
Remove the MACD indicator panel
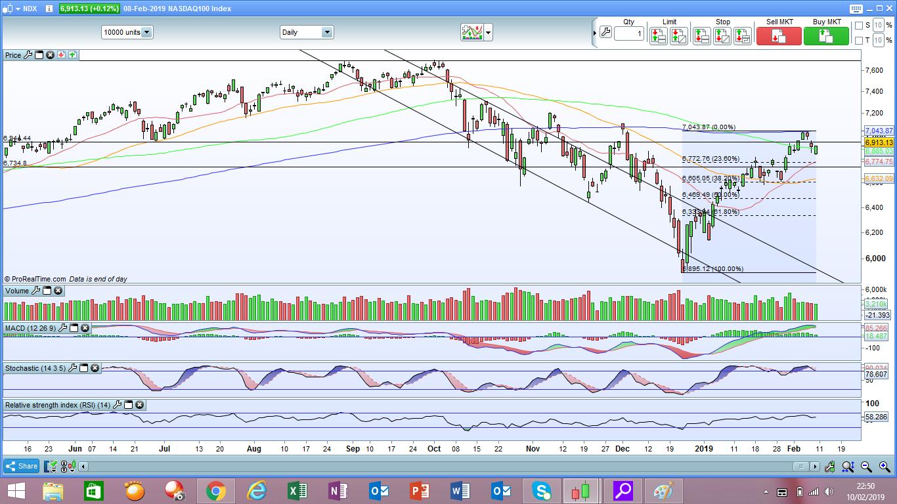[x=85, y=327]
